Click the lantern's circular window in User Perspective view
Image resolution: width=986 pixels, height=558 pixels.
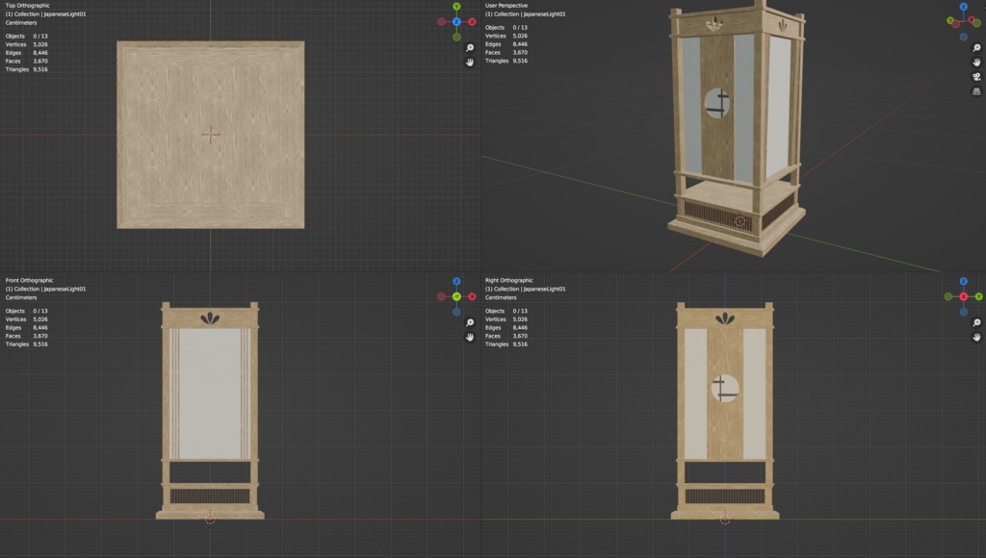(716, 103)
